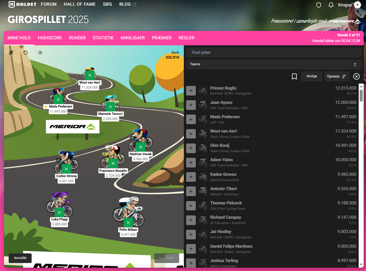Open the MINE HOLD tab

[19, 38]
